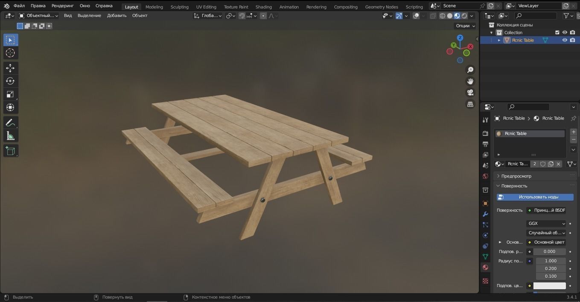Click the pan hand viewport icon
The width and height of the screenshot is (580, 302).
(470, 81)
